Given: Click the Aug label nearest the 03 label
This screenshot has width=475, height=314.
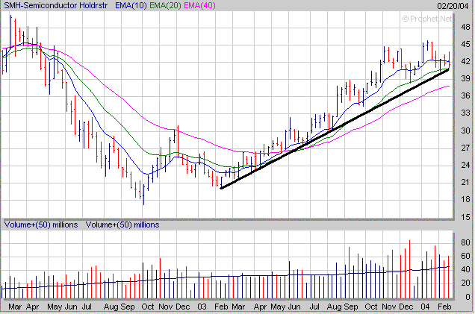Looking at the screenshot, I should 111,307.
